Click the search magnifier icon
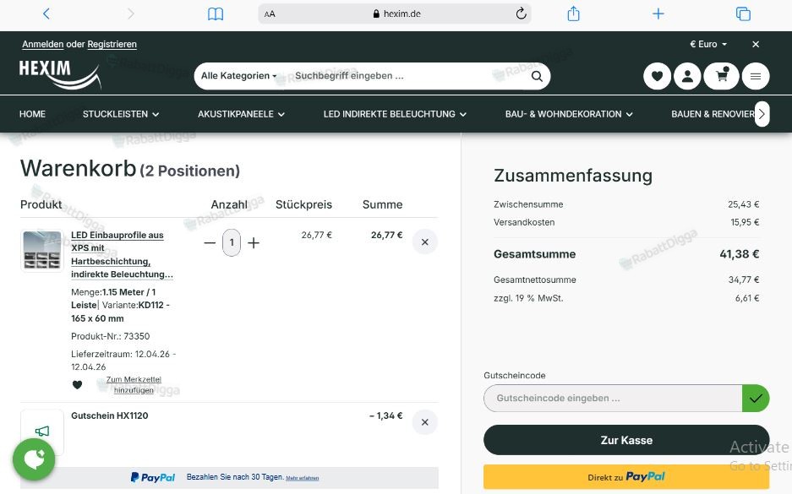This screenshot has width=792, height=494. coord(537,76)
